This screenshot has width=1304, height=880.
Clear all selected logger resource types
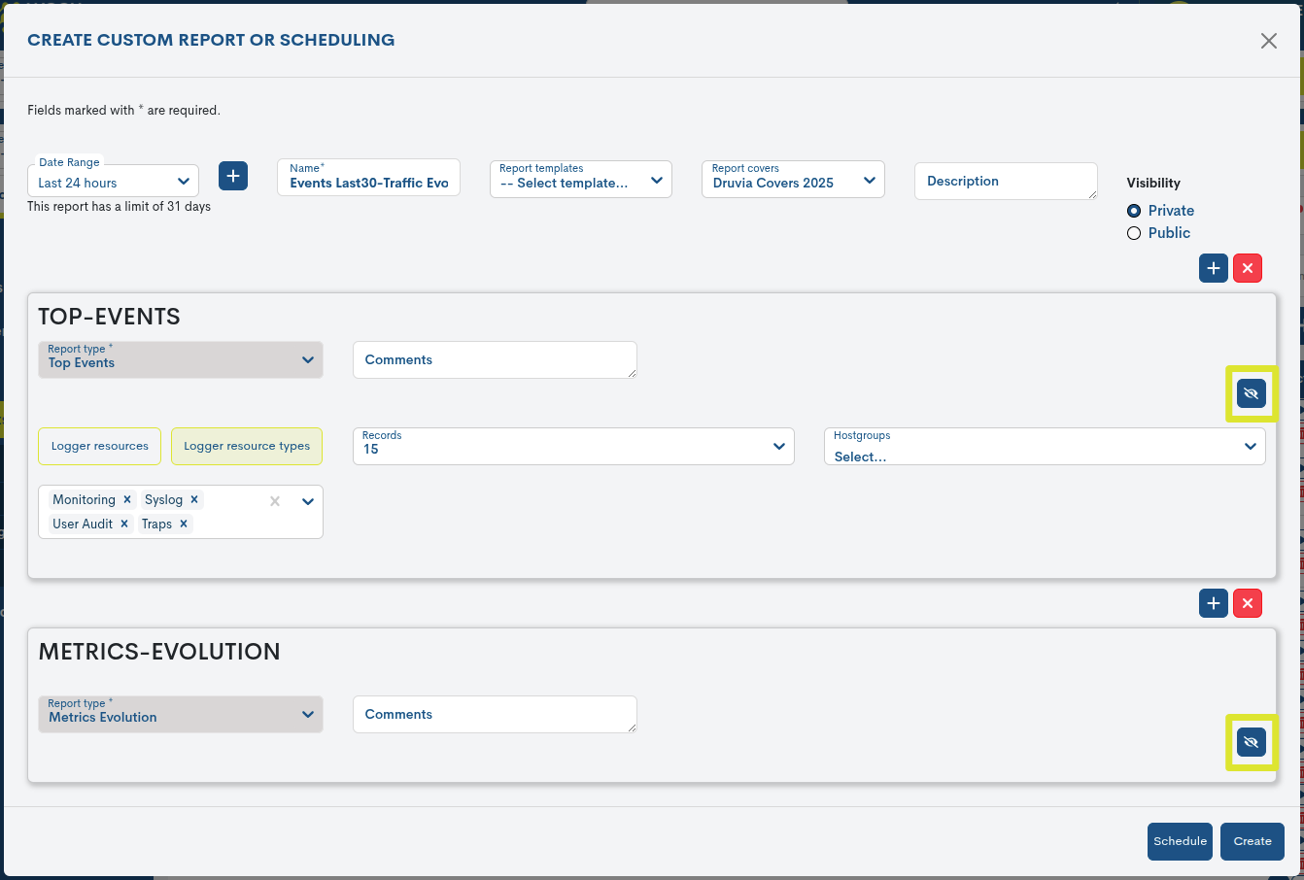[x=275, y=501]
